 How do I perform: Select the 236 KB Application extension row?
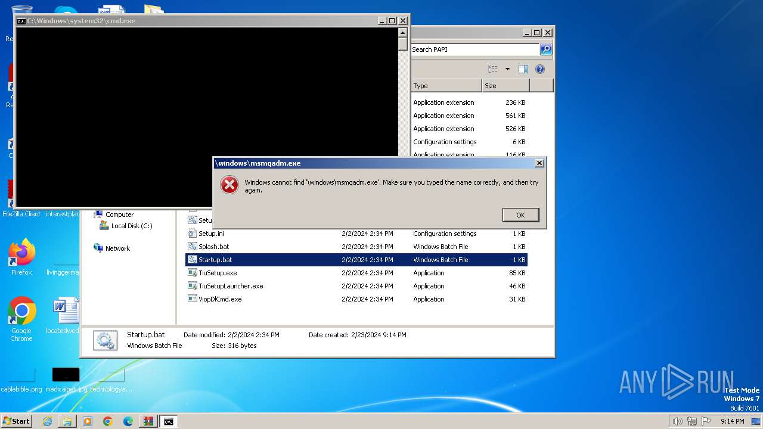[x=469, y=102]
